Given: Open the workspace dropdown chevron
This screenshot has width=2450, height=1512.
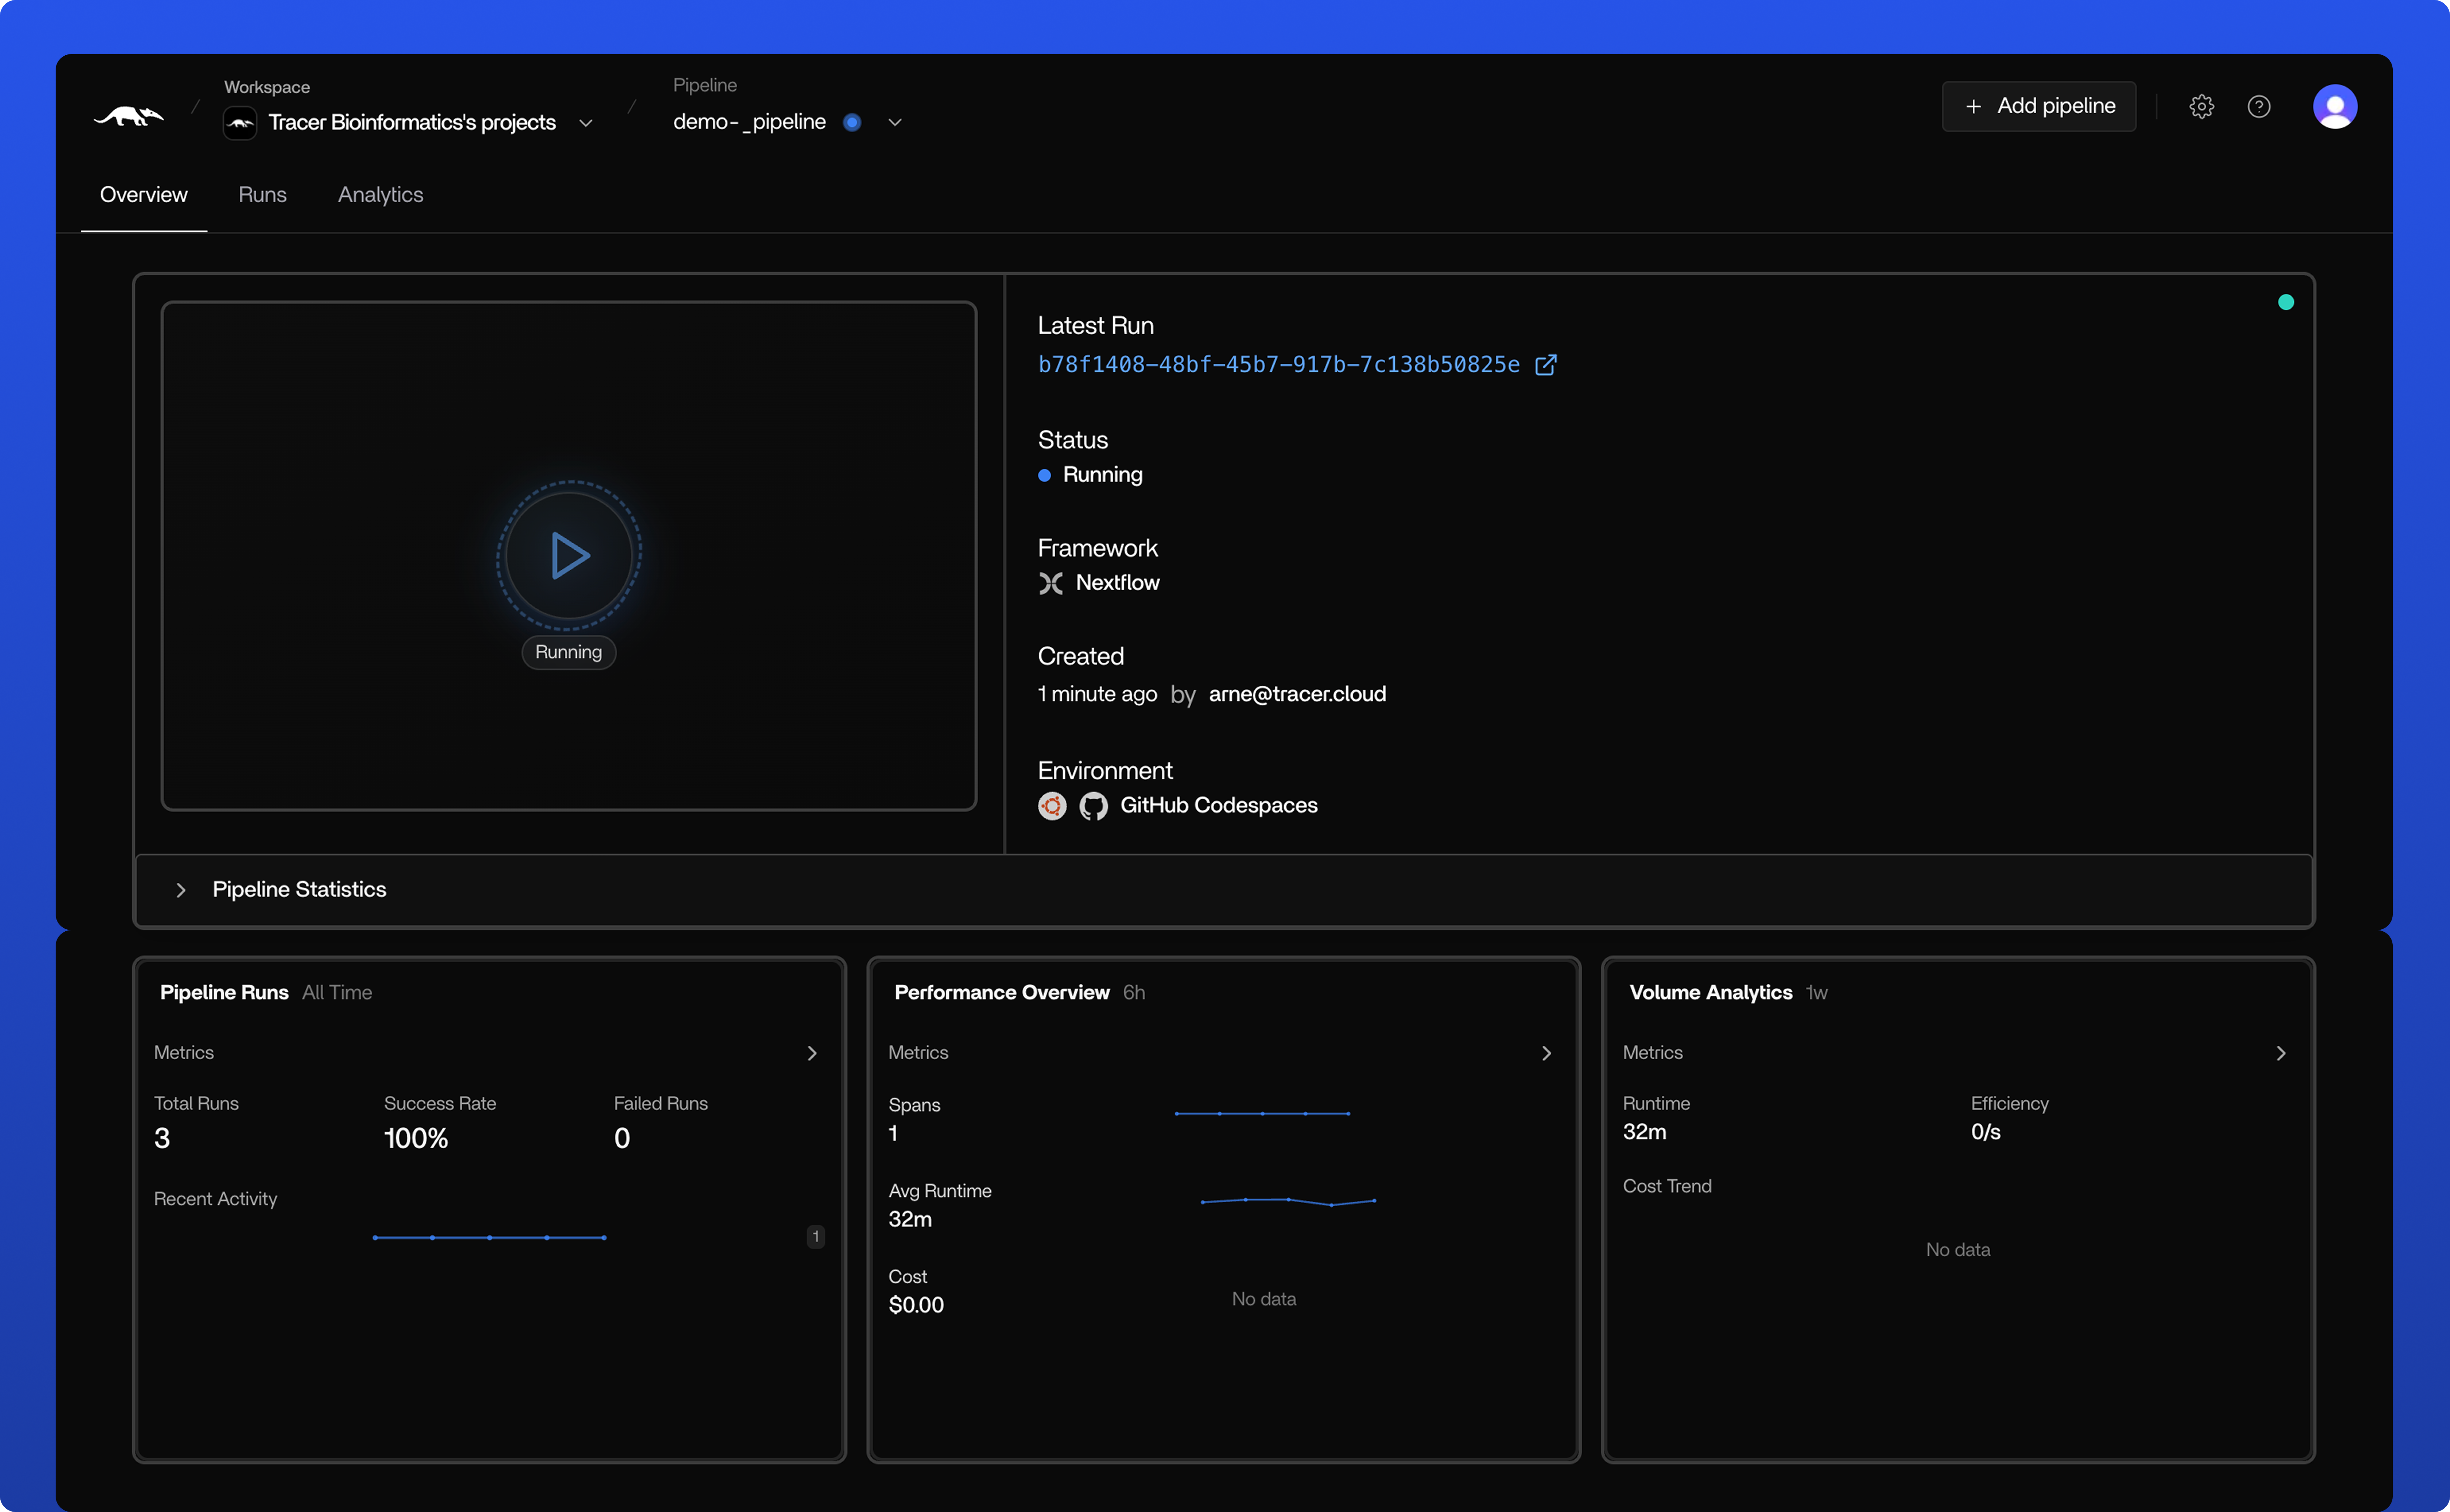Looking at the screenshot, I should pos(586,123).
